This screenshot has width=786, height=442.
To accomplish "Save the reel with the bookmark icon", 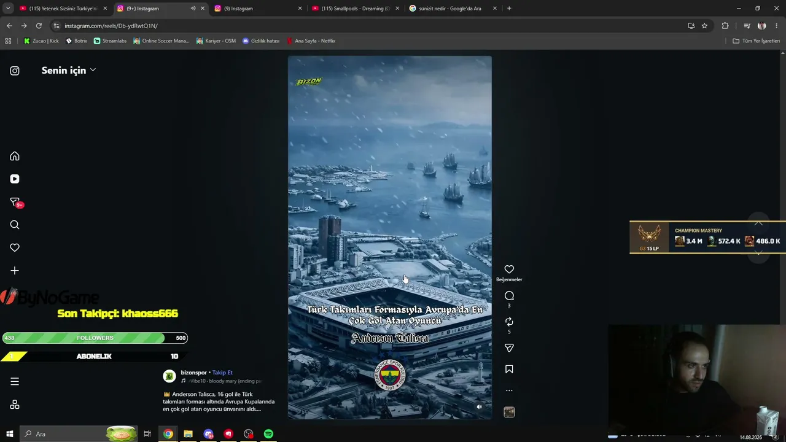I will tap(509, 370).
